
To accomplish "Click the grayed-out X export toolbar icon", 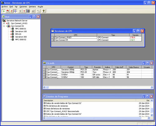I will coord(38,11).
